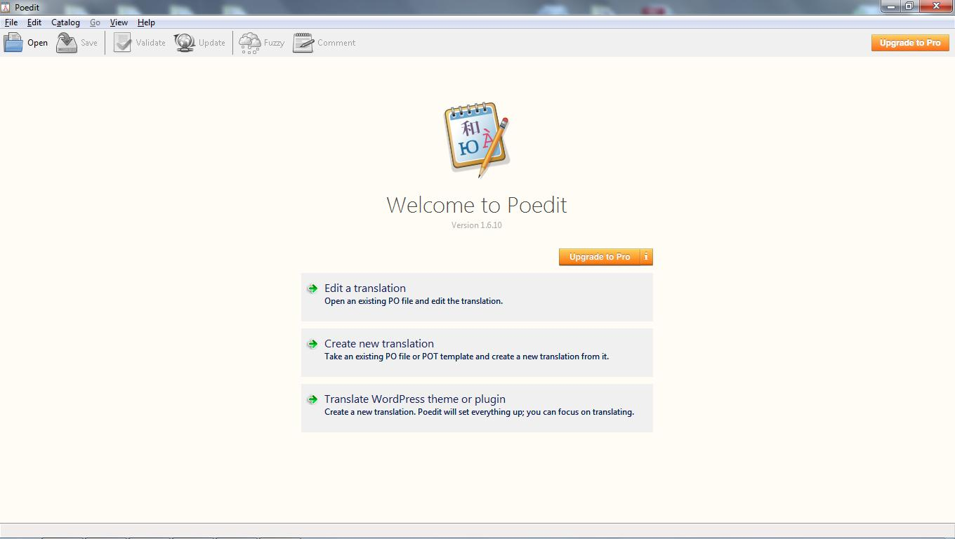Click the info 'i' button next to Upgrade to Pro
955x539 pixels.
(x=646, y=257)
